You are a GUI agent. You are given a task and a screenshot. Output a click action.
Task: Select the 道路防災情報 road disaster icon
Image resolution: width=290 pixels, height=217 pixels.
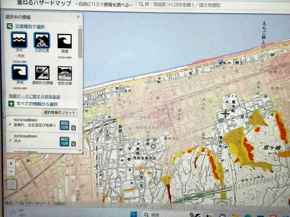point(42,73)
